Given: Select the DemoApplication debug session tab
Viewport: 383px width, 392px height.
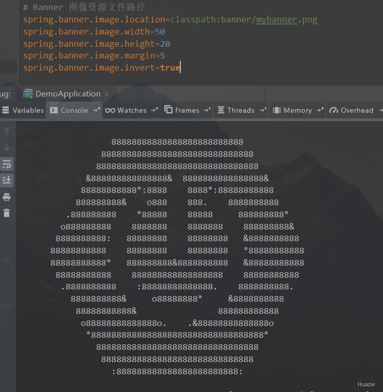Looking at the screenshot, I should pos(68,94).
